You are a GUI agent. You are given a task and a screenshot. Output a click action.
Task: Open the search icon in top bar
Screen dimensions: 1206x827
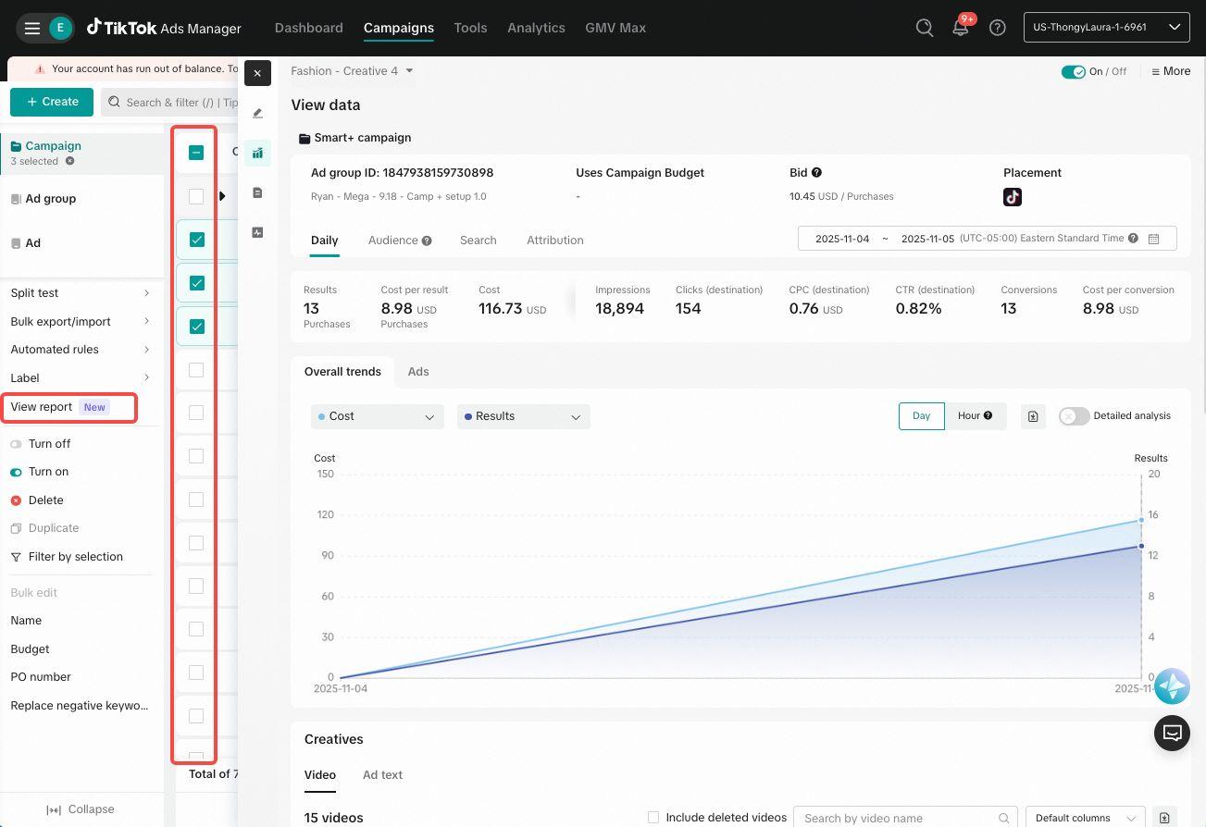[x=924, y=28]
